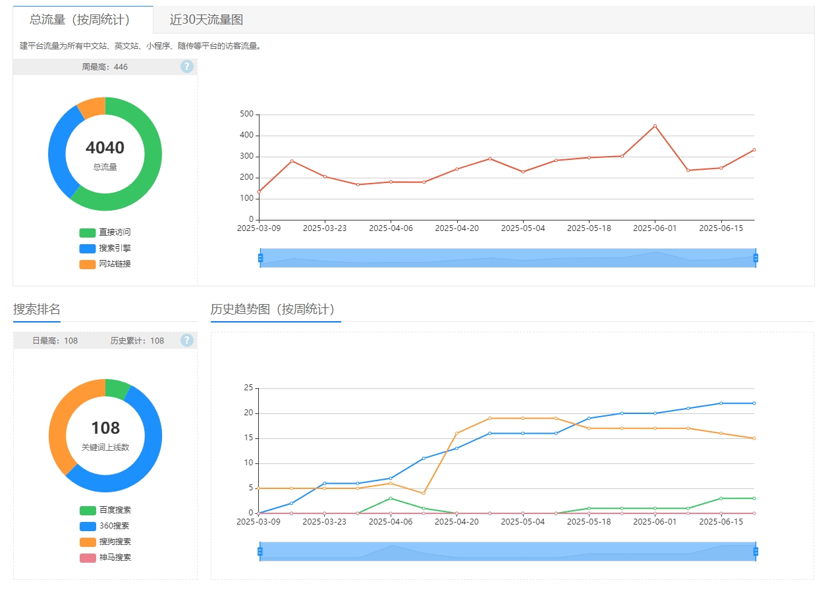Image resolution: width=826 pixels, height=593 pixels.
Task: Toggle 搜狗搜索 legend entry
Action: (x=105, y=542)
